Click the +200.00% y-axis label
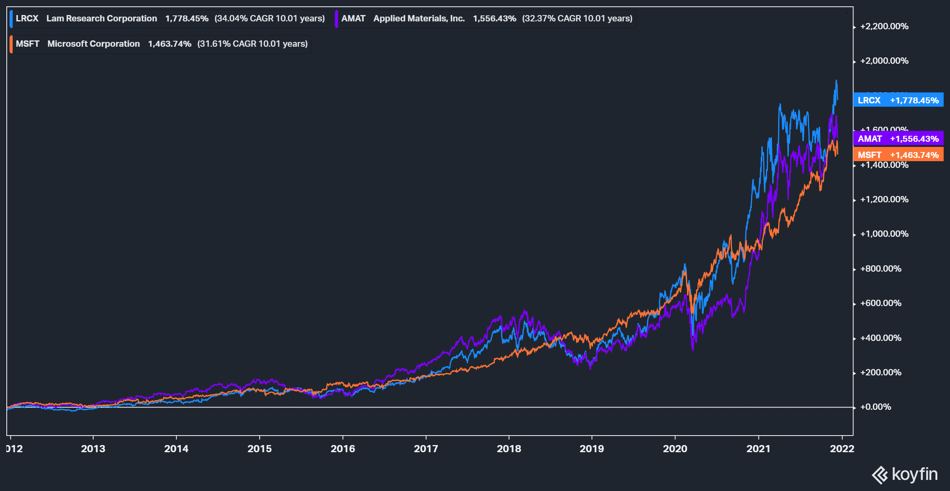Screen dimensions: 950x491 point(881,373)
